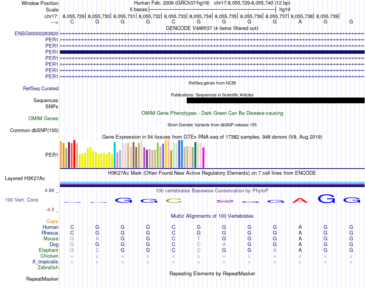Click the bright red GTEx expression bar
Screen dimensions: 365x288
(74, 154)
